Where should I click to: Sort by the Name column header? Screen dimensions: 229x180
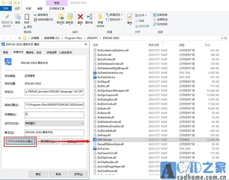[95, 45]
